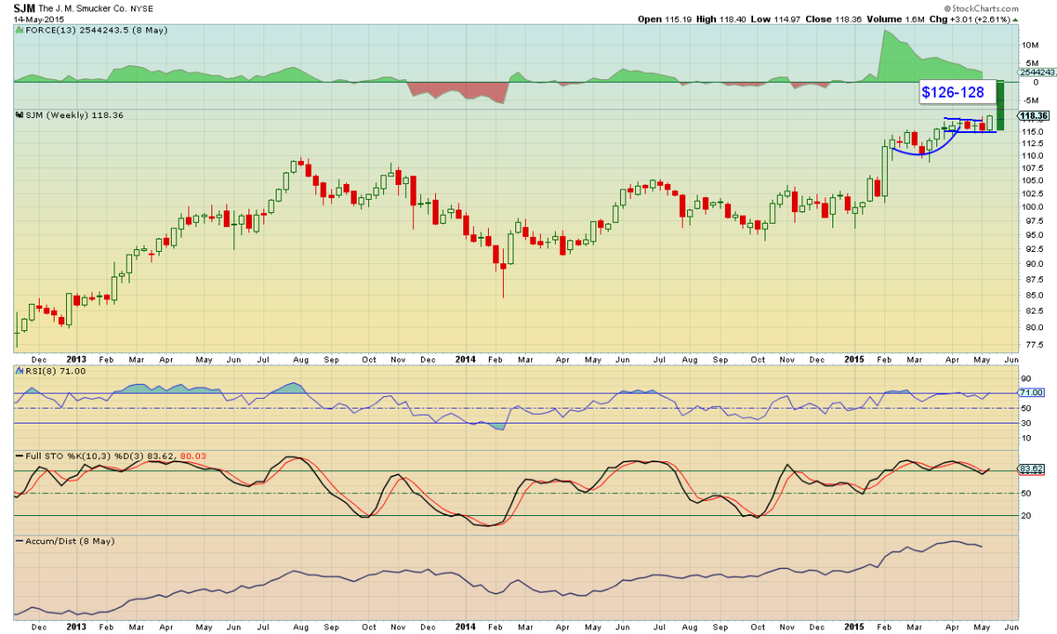Click the 110.0 price axis label

[1032, 156]
